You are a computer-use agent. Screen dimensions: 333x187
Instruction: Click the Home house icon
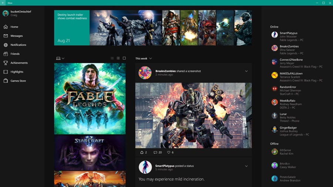click(6, 27)
